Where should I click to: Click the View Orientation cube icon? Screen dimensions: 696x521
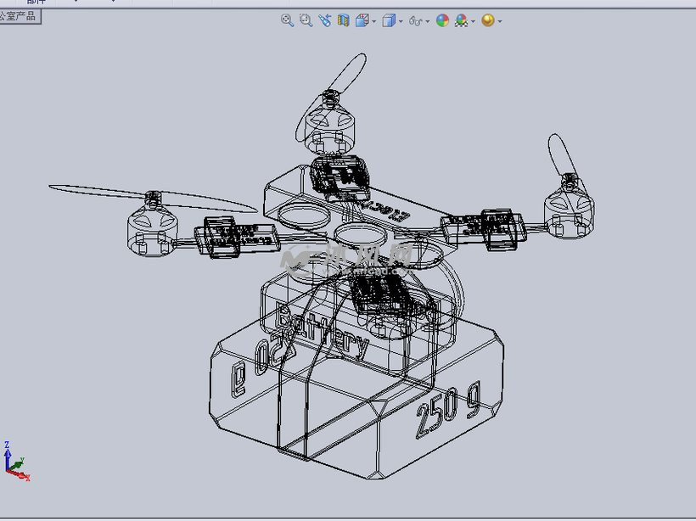[362, 20]
